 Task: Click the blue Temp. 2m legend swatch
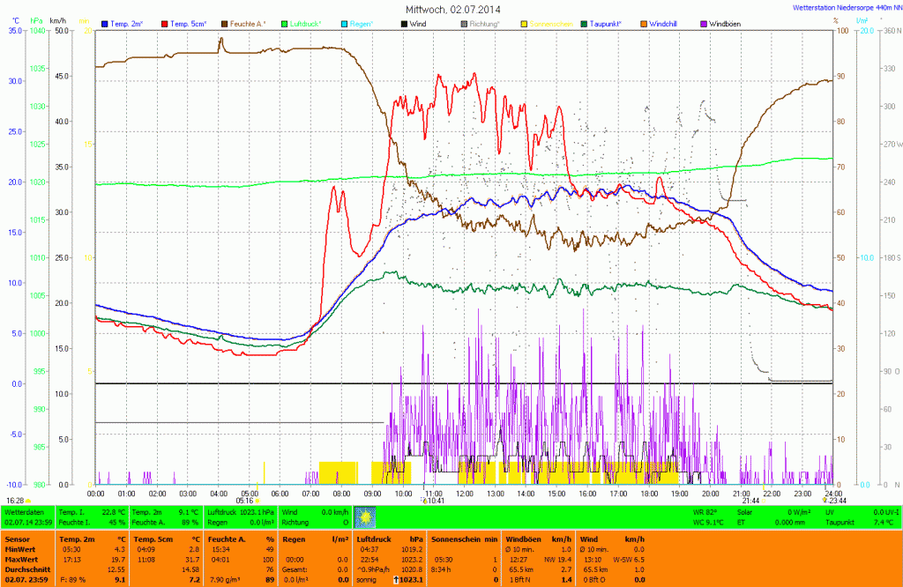point(105,23)
